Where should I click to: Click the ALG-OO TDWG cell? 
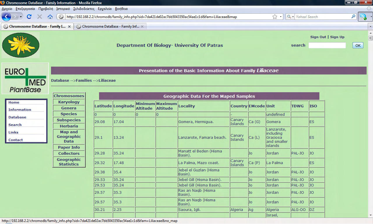299,210
